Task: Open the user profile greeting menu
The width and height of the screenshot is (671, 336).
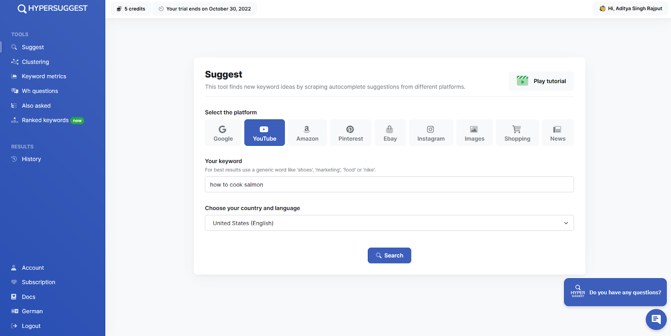Action: tap(631, 8)
